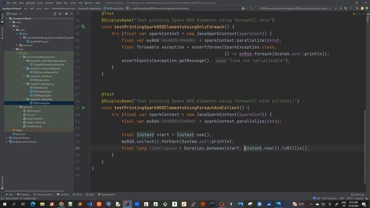The height and width of the screenshot is (208, 370).
Task: Expand External Libraries node
Action: click(6, 138)
